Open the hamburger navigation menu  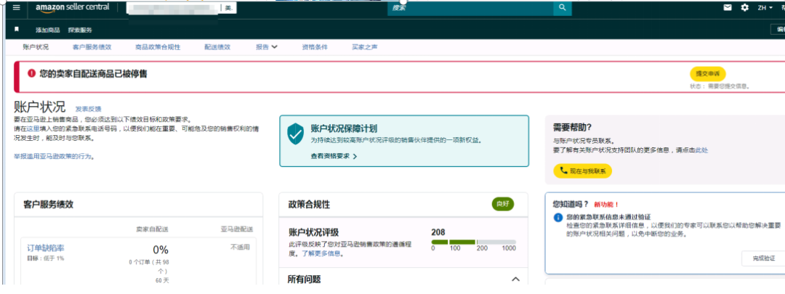(17, 7)
